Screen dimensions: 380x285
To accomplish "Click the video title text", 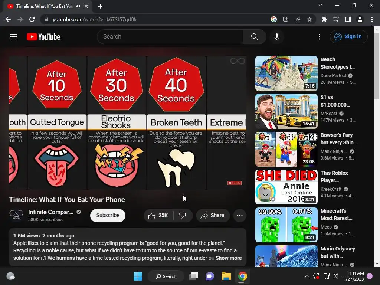I will [67, 199].
